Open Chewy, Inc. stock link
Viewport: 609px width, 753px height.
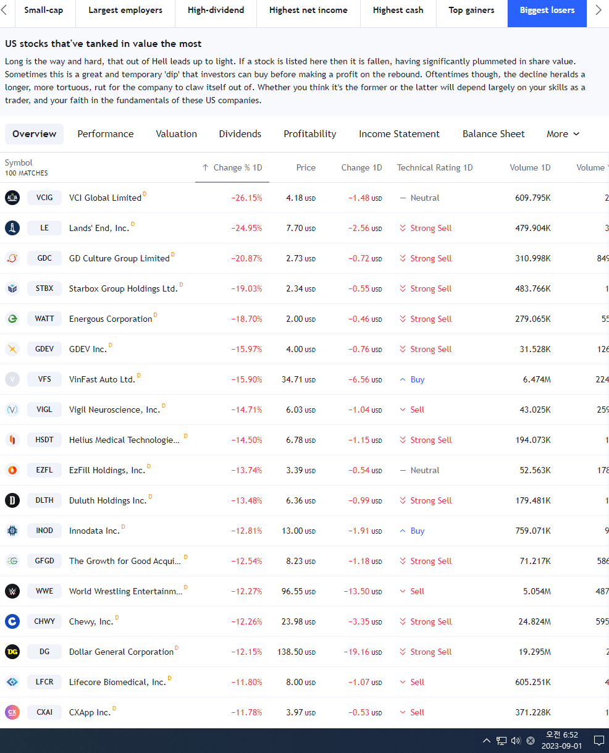point(91,621)
